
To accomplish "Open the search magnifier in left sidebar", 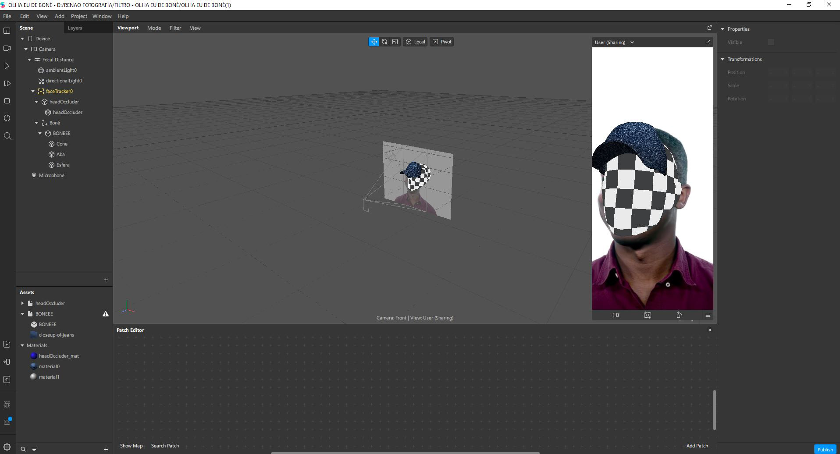I will tap(7, 136).
